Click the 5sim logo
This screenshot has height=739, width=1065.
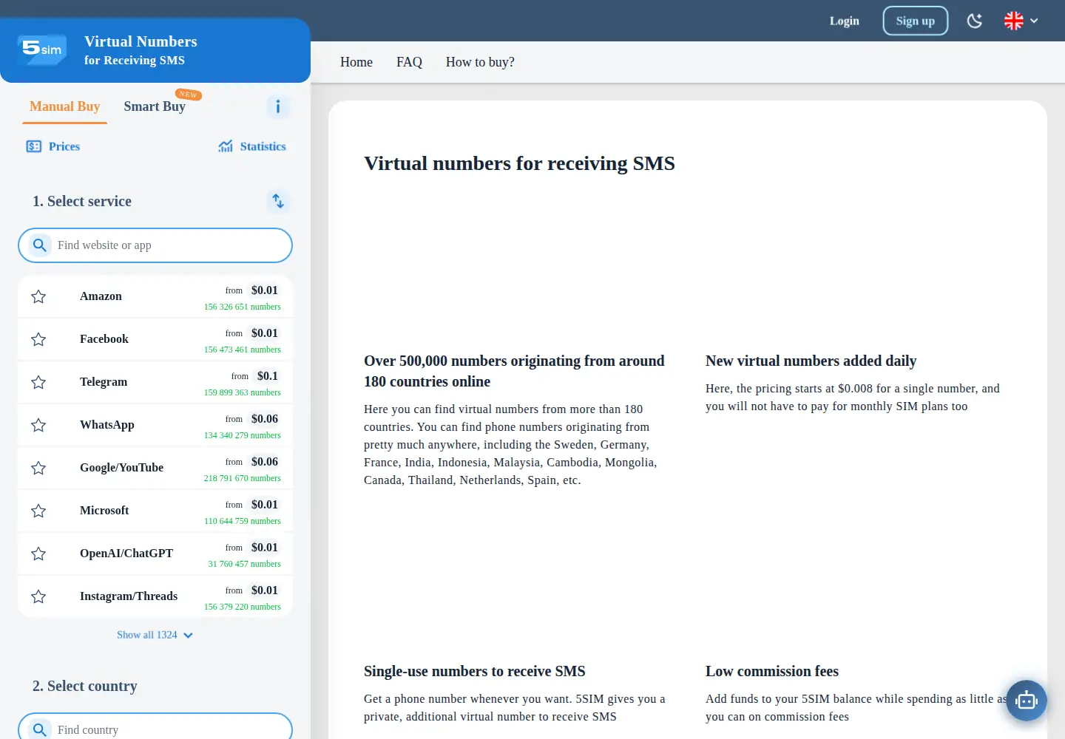click(42, 50)
